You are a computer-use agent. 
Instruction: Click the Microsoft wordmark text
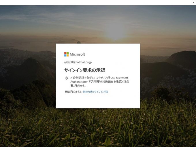pos(77,54)
